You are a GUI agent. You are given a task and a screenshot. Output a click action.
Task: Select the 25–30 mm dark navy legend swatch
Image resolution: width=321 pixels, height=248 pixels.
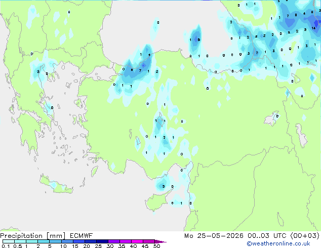click(102, 241)
